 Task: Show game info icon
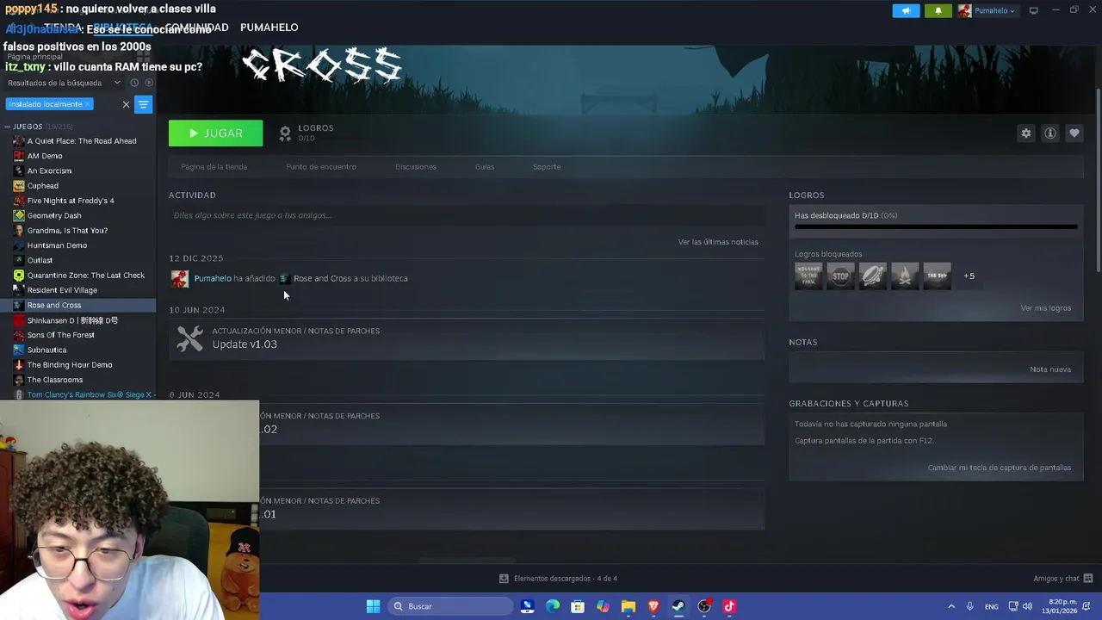pos(1049,133)
